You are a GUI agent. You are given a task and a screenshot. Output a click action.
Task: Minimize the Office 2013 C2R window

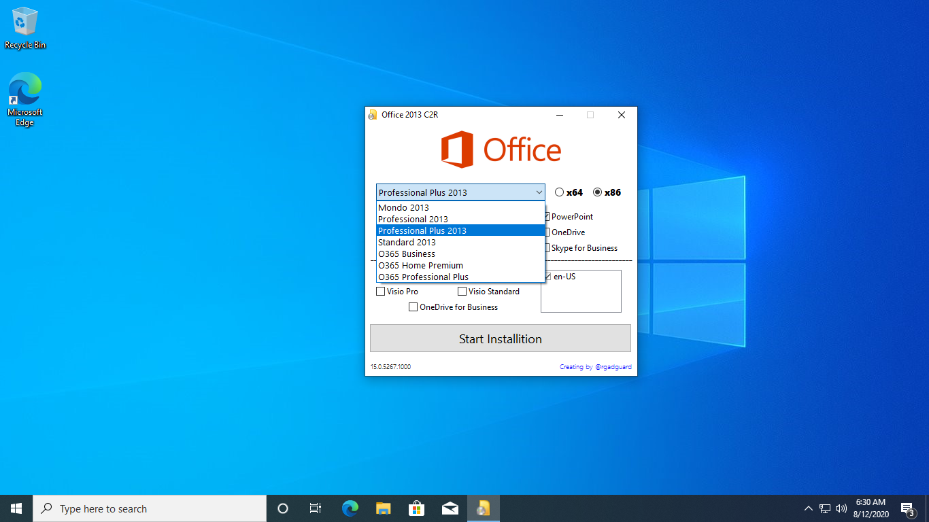[559, 115]
